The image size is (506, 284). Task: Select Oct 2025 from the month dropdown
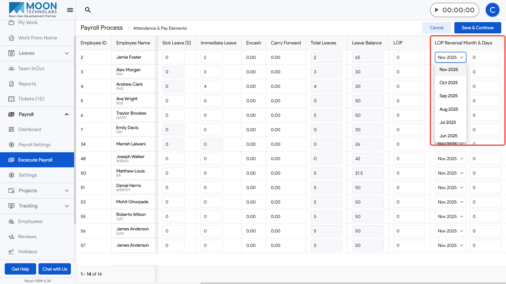(449, 83)
